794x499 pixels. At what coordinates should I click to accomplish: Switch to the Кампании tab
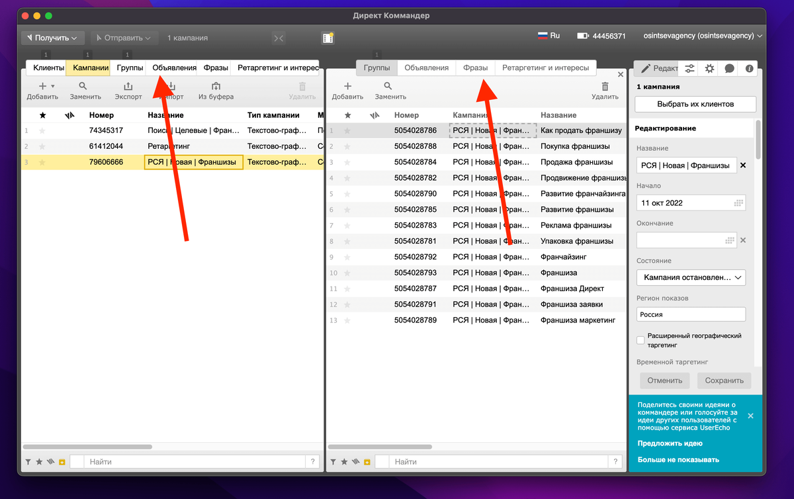[x=91, y=68]
